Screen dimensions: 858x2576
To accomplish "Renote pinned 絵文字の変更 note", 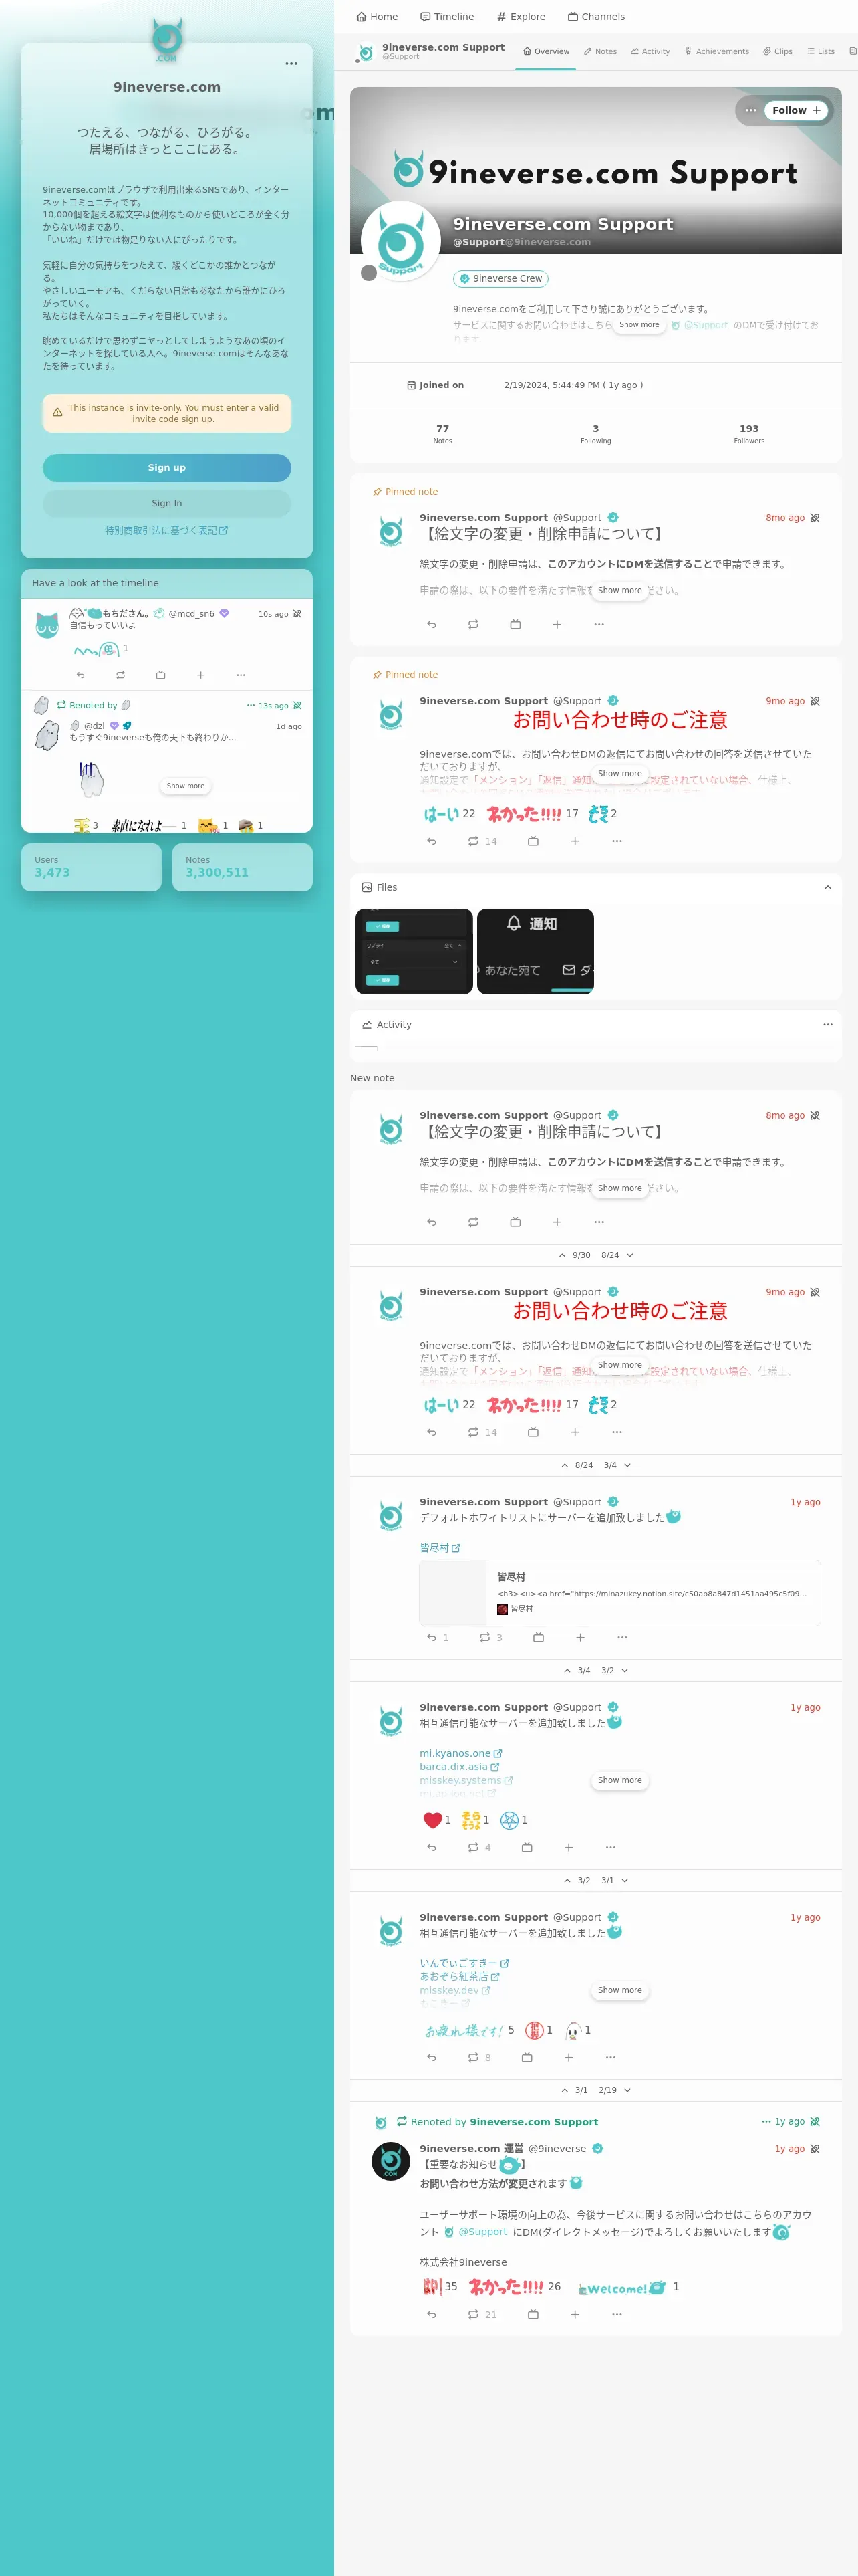I will [x=474, y=624].
